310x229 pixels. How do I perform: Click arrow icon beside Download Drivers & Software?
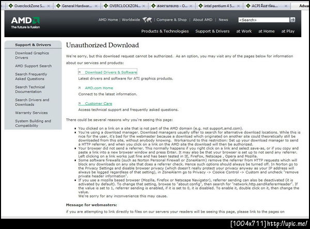[x=80, y=72]
